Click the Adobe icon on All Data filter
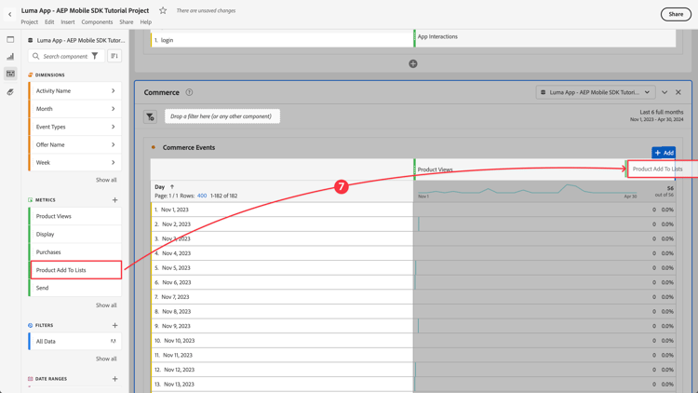This screenshot has width=698, height=393. [113, 341]
